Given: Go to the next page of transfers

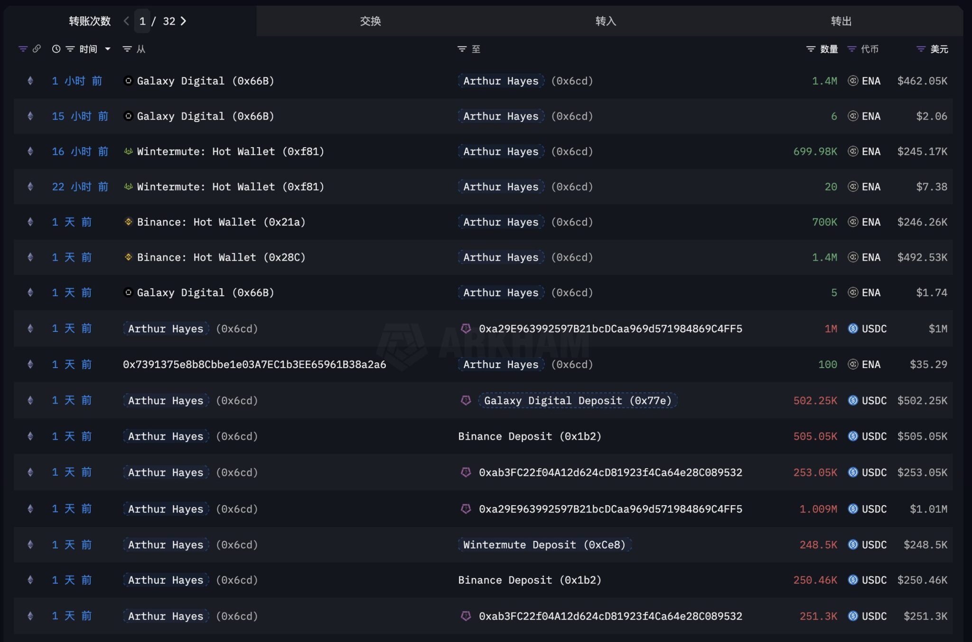Looking at the screenshot, I should (x=184, y=21).
